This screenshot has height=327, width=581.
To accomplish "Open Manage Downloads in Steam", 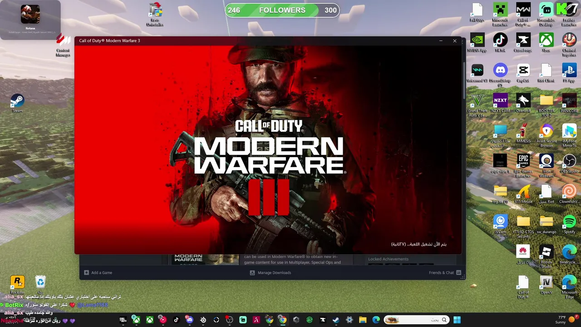I will (x=271, y=272).
